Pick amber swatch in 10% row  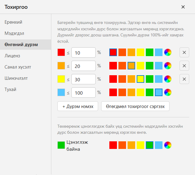[131, 52]
